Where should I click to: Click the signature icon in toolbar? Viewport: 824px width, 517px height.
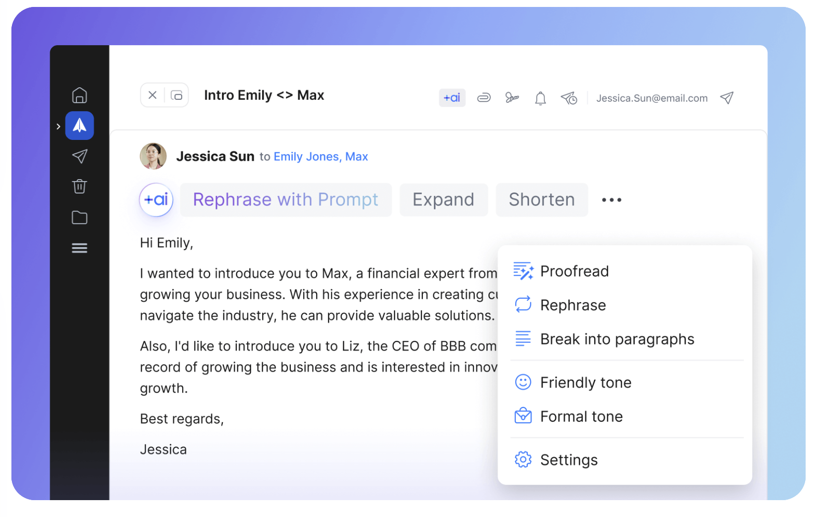(512, 98)
